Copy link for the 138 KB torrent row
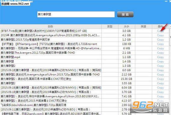171x115 pixels. click(x=160, y=44)
